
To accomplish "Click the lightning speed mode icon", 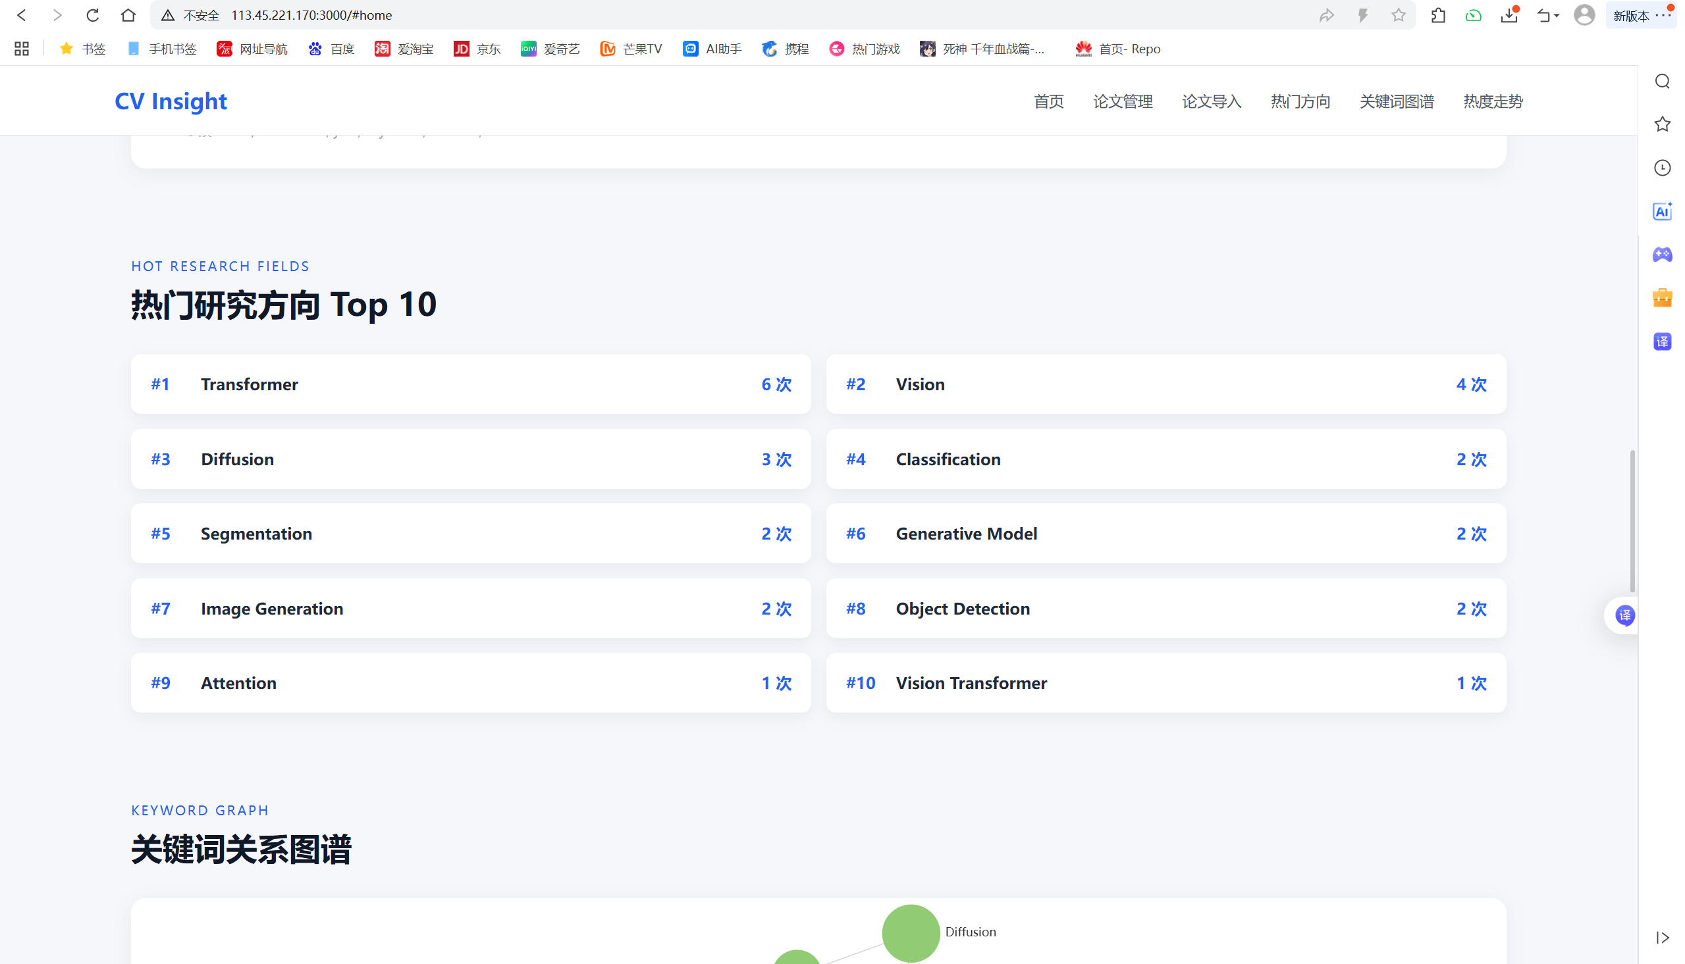I will (x=1362, y=15).
